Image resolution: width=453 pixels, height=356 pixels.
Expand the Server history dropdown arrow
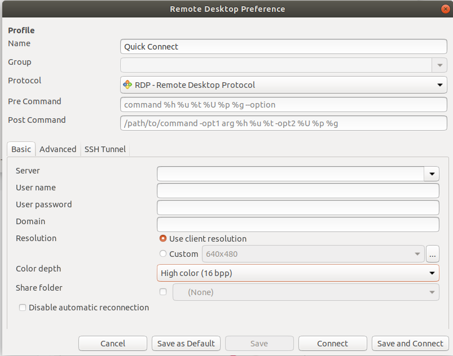click(432, 174)
